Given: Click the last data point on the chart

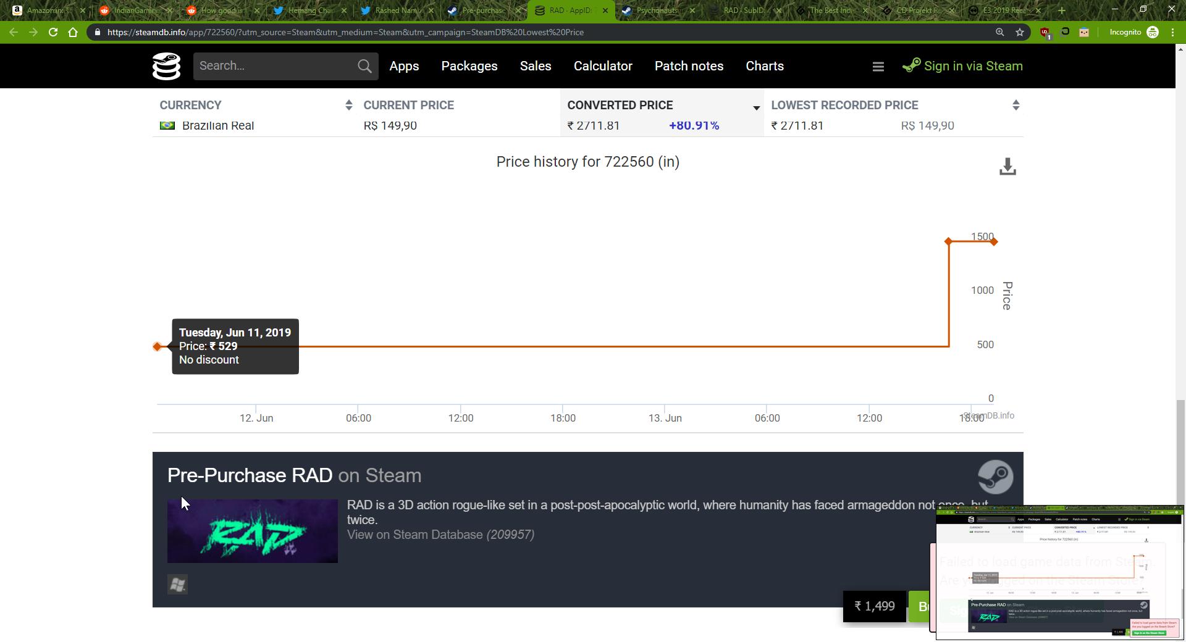Looking at the screenshot, I should click(x=993, y=241).
